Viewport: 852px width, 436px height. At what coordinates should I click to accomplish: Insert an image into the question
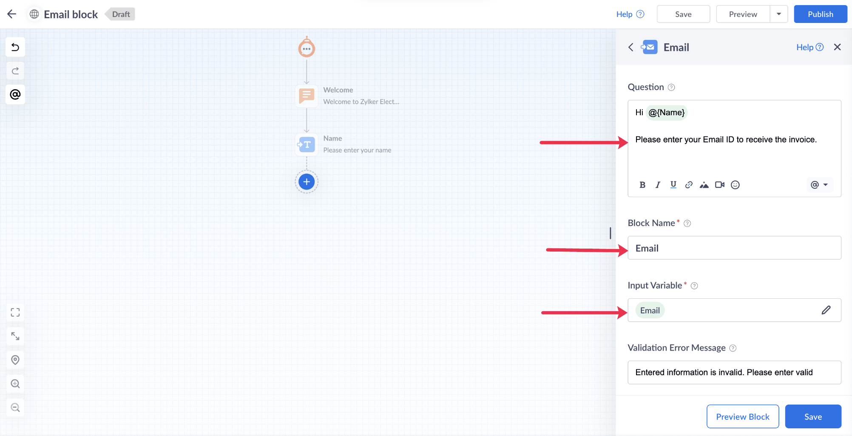[704, 185]
